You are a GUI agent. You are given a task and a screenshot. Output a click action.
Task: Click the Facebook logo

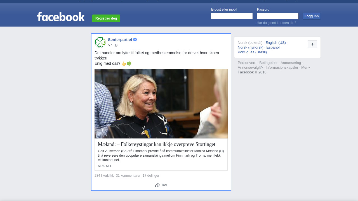(61, 17)
